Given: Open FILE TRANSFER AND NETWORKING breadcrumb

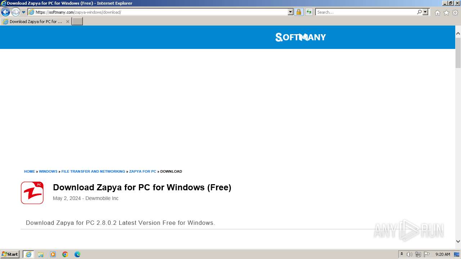Looking at the screenshot, I should click(x=93, y=172).
